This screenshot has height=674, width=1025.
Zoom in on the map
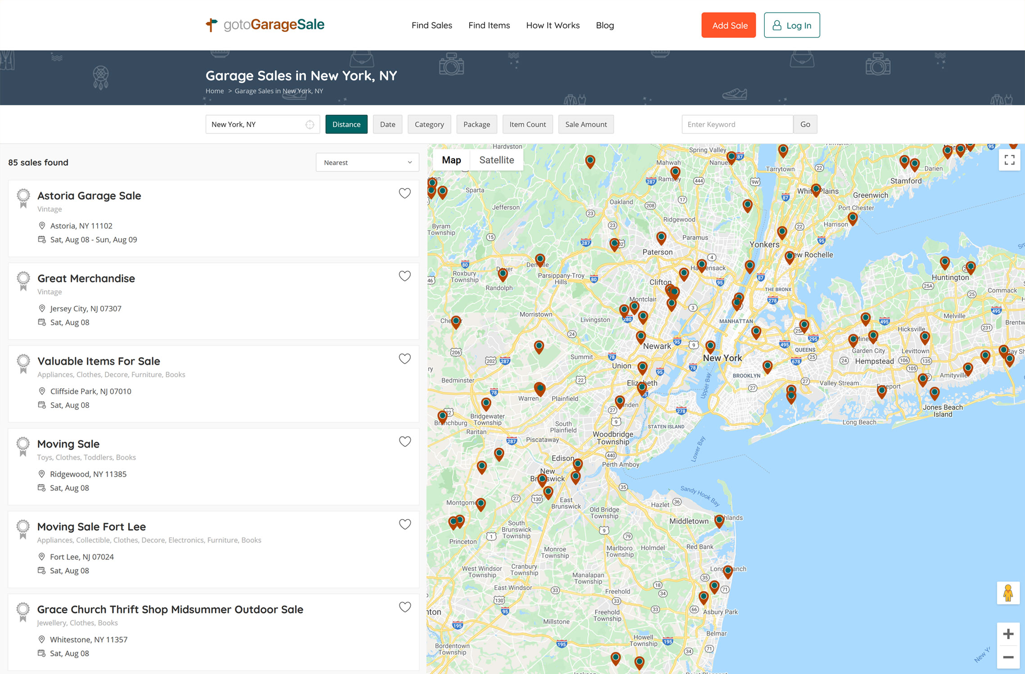[x=1008, y=634]
